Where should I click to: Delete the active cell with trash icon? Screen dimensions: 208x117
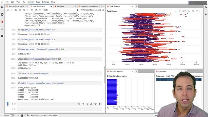point(99,104)
